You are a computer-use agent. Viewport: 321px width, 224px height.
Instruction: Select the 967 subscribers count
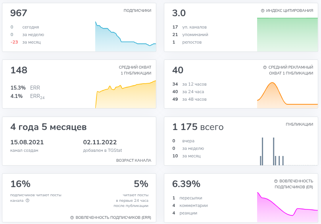tap(19, 13)
